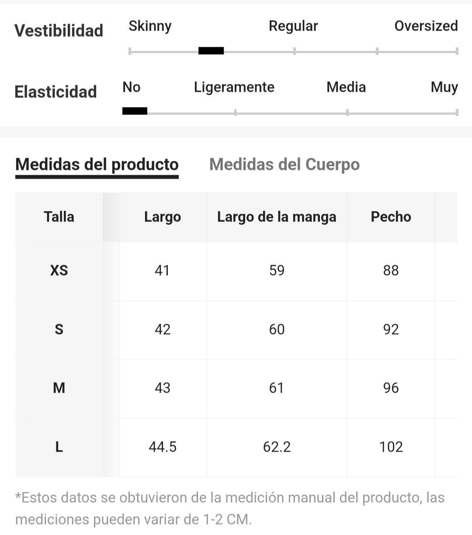The width and height of the screenshot is (472, 535).
Task: Click the Oversized fit label
Action: pyautogui.click(x=426, y=26)
